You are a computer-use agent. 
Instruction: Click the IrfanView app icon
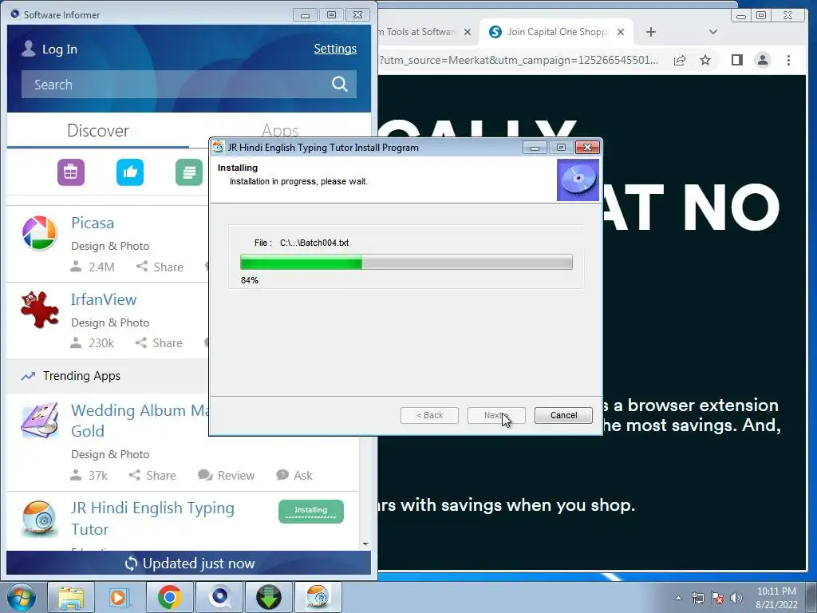point(40,309)
